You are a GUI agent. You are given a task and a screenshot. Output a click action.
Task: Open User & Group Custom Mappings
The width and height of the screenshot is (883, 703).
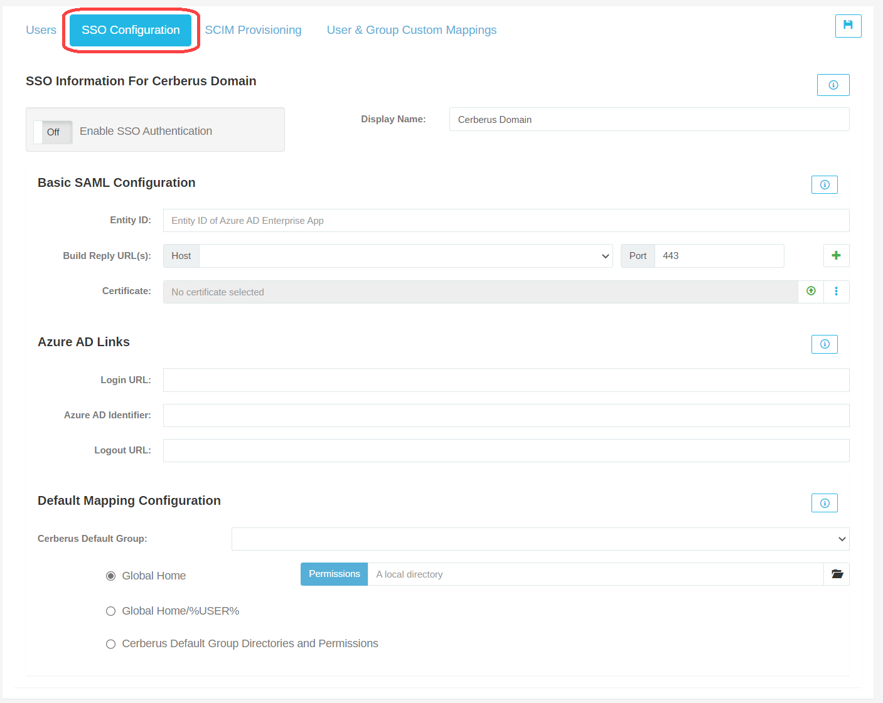(x=411, y=29)
